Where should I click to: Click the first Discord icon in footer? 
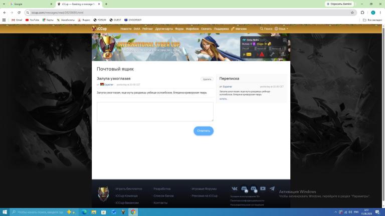pyautogui.click(x=244, y=189)
